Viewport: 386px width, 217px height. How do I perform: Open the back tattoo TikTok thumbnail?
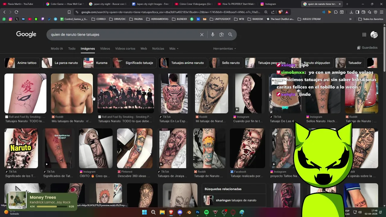(174, 93)
